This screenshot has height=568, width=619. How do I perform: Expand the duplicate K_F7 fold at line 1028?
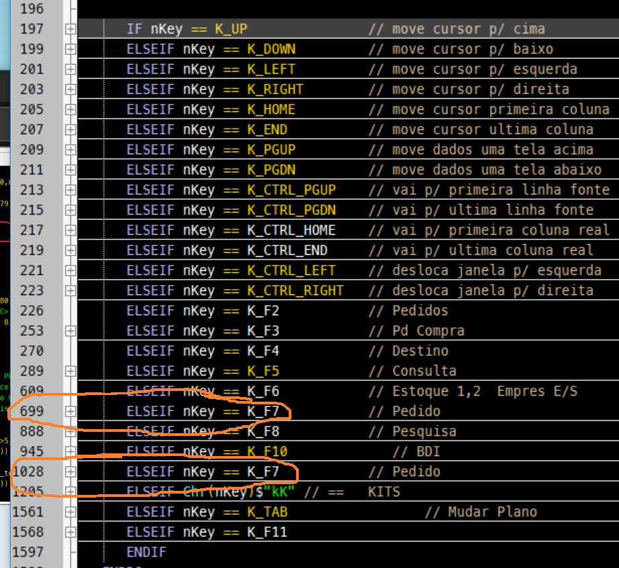point(70,471)
